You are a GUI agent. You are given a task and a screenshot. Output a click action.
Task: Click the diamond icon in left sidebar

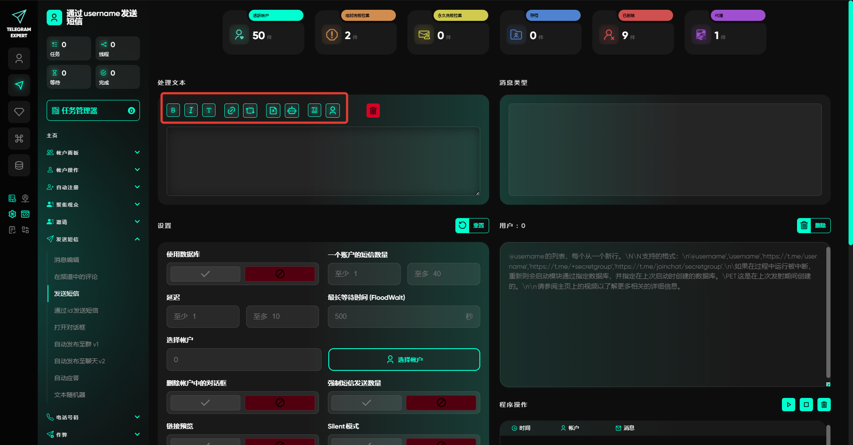click(x=19, y=112)
